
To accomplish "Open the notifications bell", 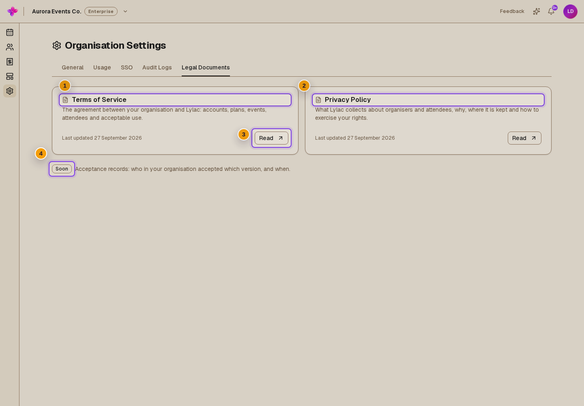I will pos(551,11).
